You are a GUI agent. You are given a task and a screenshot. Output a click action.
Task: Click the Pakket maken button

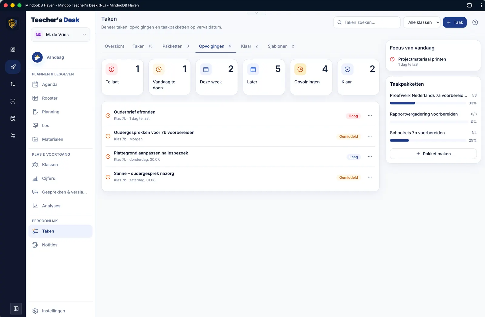pos(433,154)
